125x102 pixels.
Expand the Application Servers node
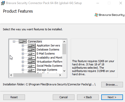[23, 45]
